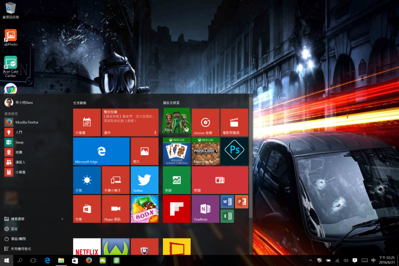Open the yellow frame tile

pyautogui.click(x=177, y=246)
